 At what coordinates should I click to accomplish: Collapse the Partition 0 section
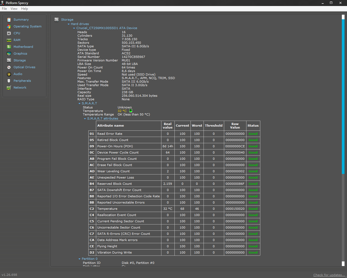pos(80,259)
